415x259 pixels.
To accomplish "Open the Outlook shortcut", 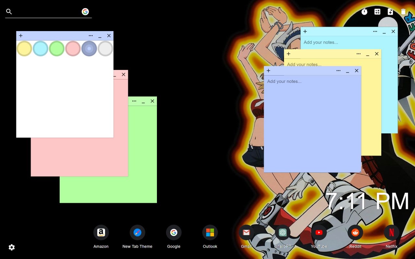I will click(210, 232).
